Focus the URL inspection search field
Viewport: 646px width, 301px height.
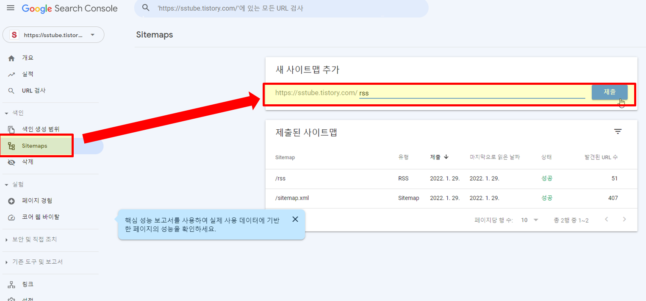(x=281, y=8)
